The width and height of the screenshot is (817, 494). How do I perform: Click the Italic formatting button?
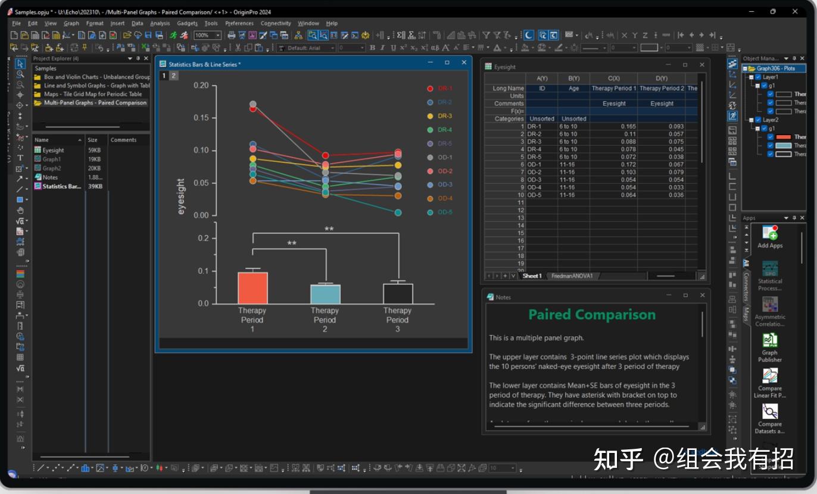pos(383,48)
